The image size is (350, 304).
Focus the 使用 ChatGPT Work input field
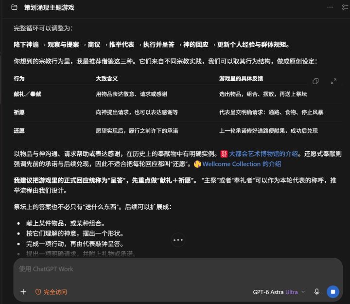pos(178,269)
